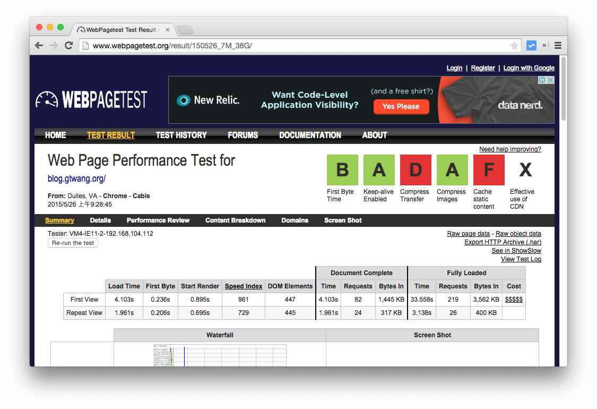Open the TEST HISTORY navigation item
This screenshot has width=597, height=409.
pyautogui.click(x=181, y=135)
